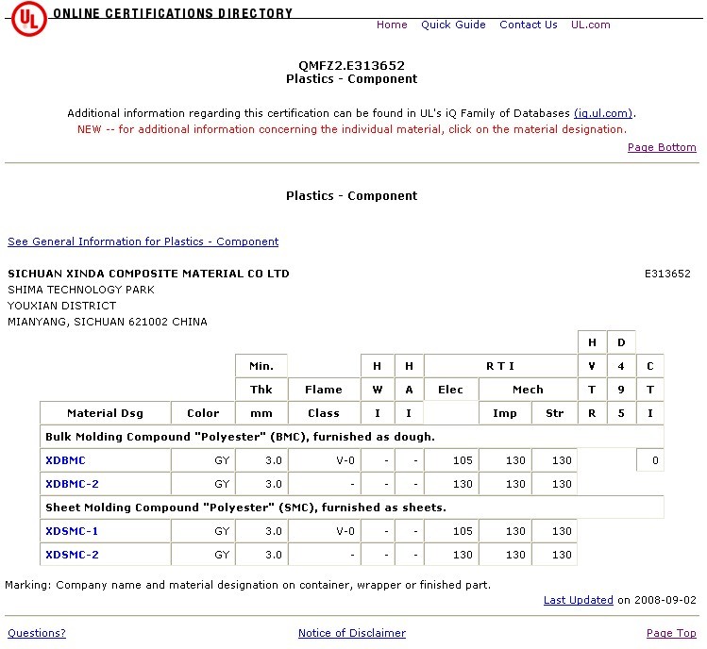This screenshot has height=649, width=707.
Task: Select YOUXIAN DISTRICT address line
Action: 61,306
